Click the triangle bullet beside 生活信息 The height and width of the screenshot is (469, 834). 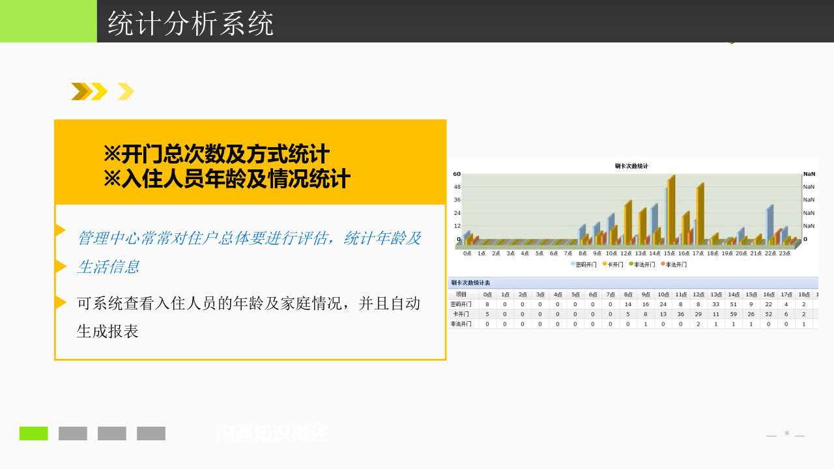[60, 266]
